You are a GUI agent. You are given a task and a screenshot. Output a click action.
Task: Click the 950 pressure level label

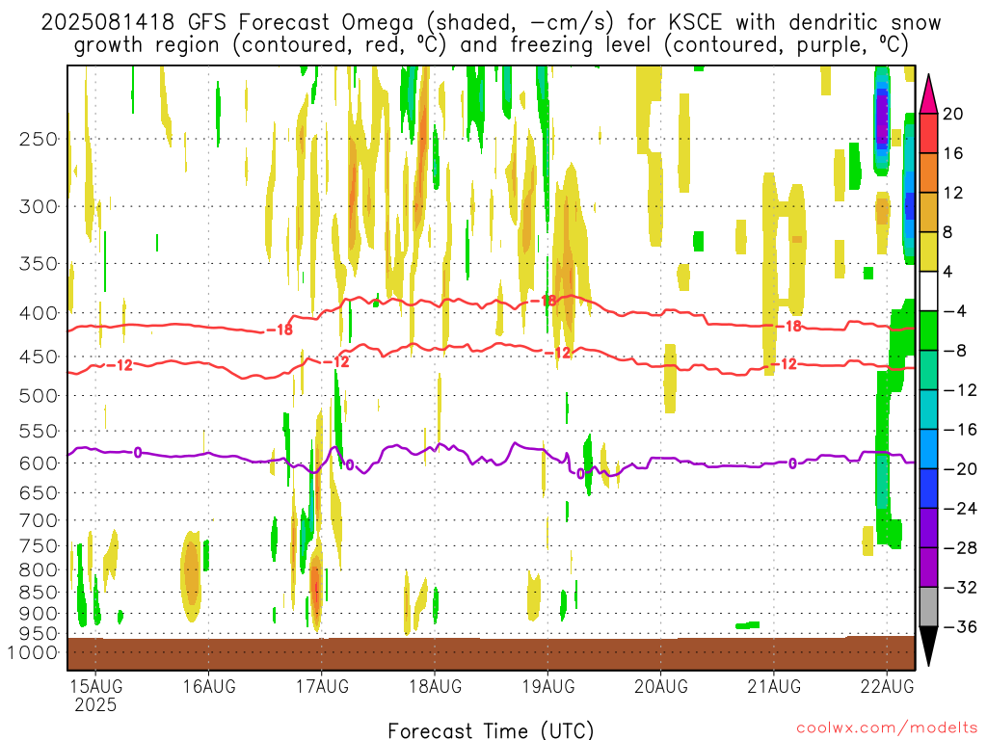pos(38,634)
